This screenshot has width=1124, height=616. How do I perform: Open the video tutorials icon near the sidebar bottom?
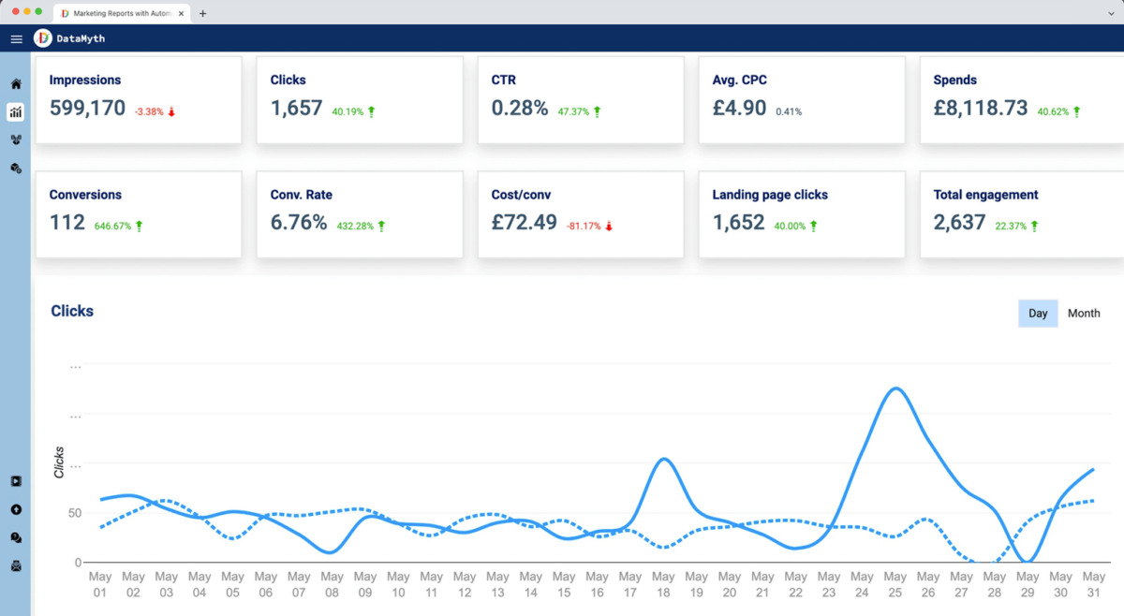[x=15, y=480]
